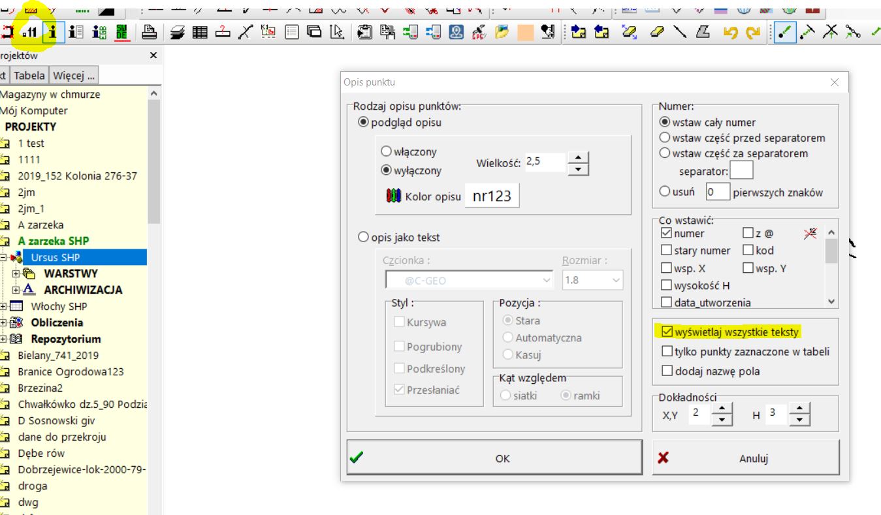
Task: Check the 'dodaj nazwę pola' box
Action: tap(667, 371)
